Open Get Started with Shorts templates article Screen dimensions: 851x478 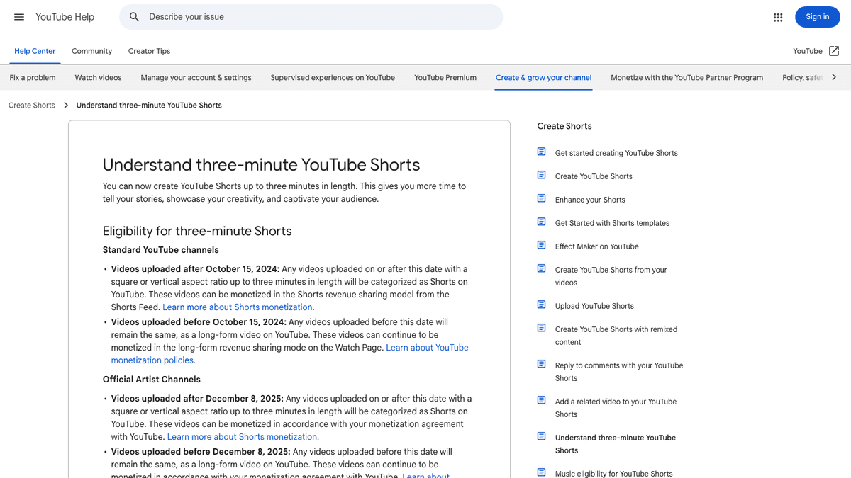[612, 223]
